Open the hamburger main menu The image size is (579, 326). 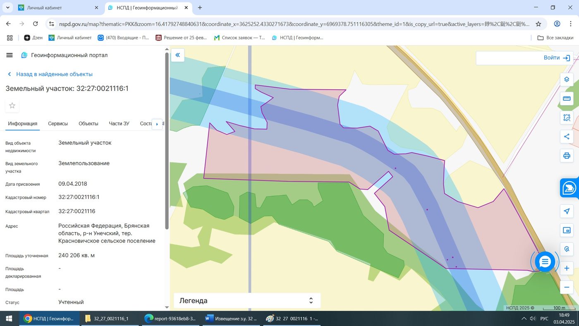click(10, 55)
